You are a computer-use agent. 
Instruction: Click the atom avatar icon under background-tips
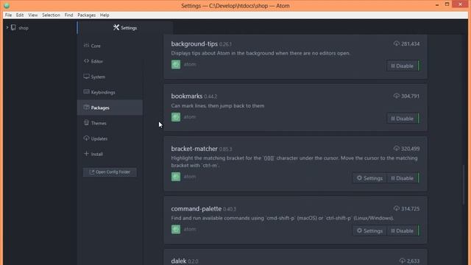tap(176, 64)
